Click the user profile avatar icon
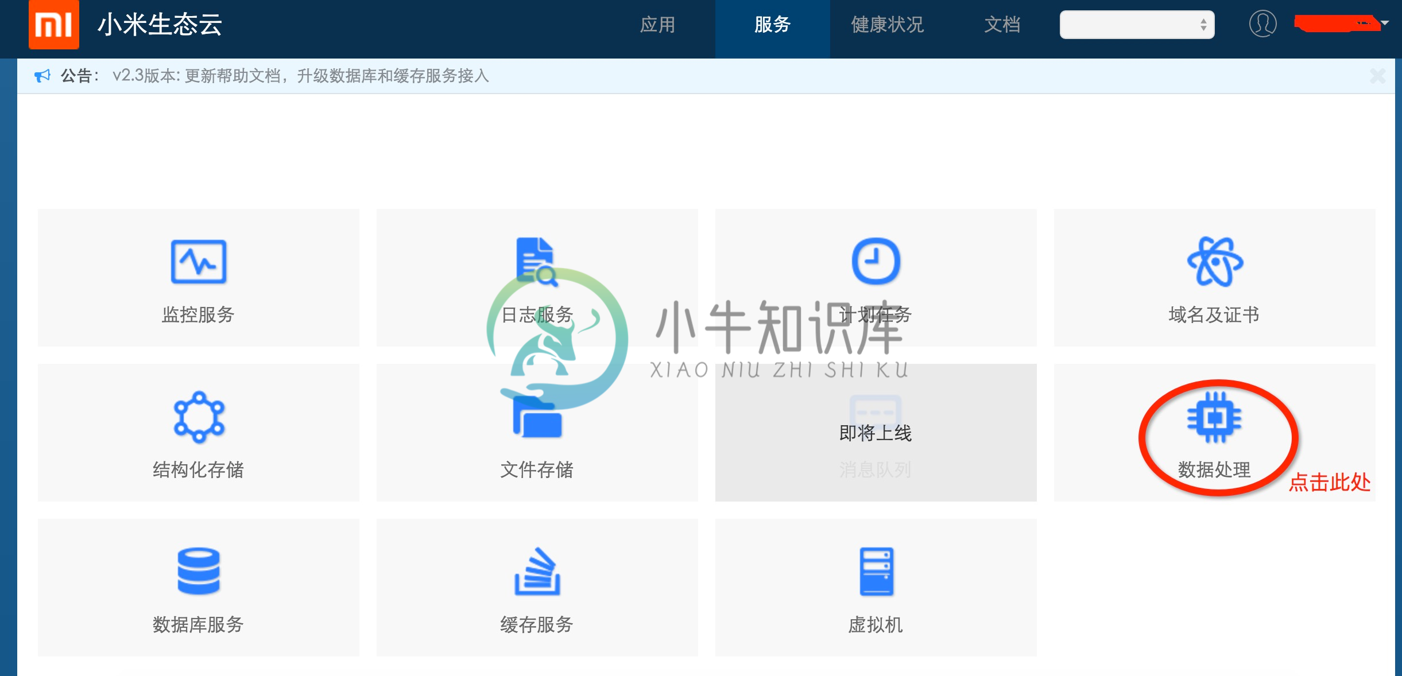This screenshot has height=676, width=1402. click(1262, 24)
